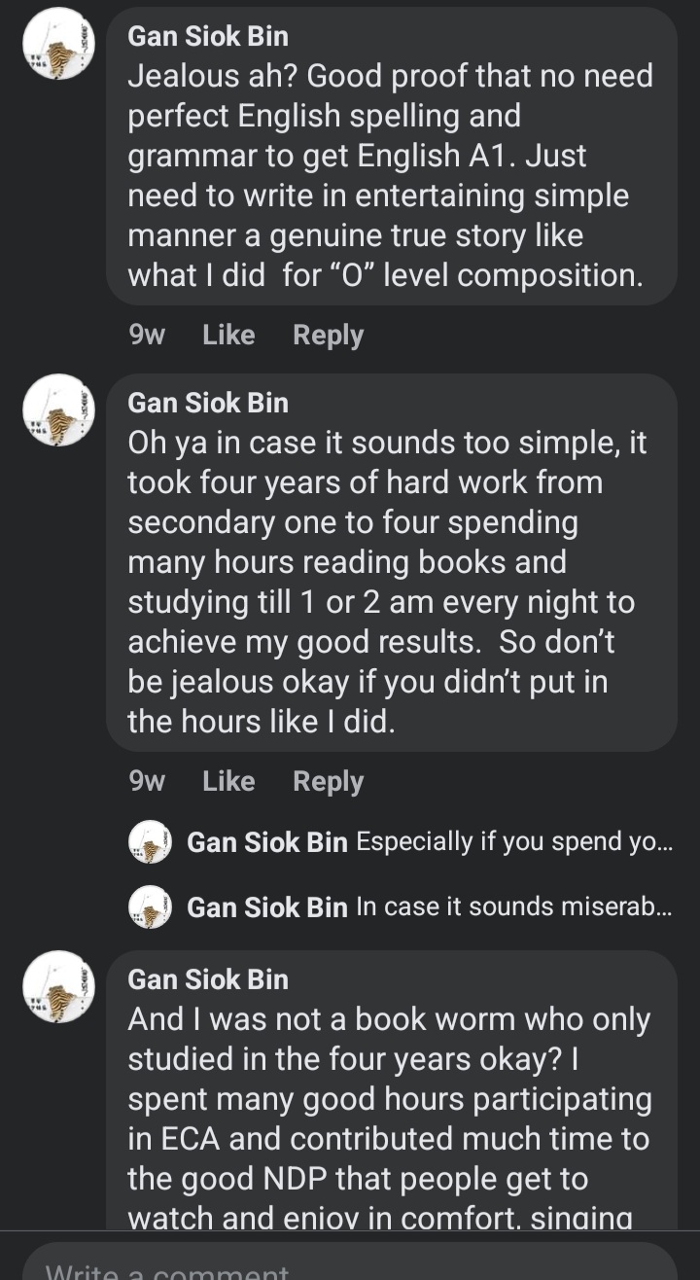Tap avatar on the 'book worm' comment

coord(58,986)
